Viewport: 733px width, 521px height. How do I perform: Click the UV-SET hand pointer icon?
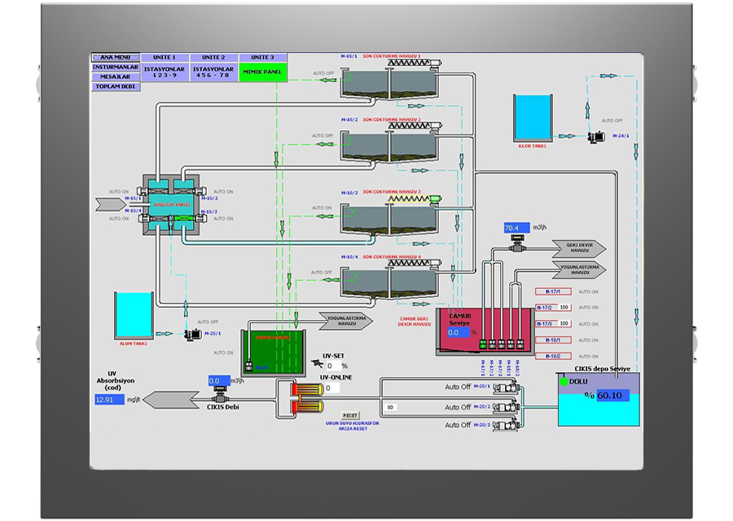click(x=318, y=362)
